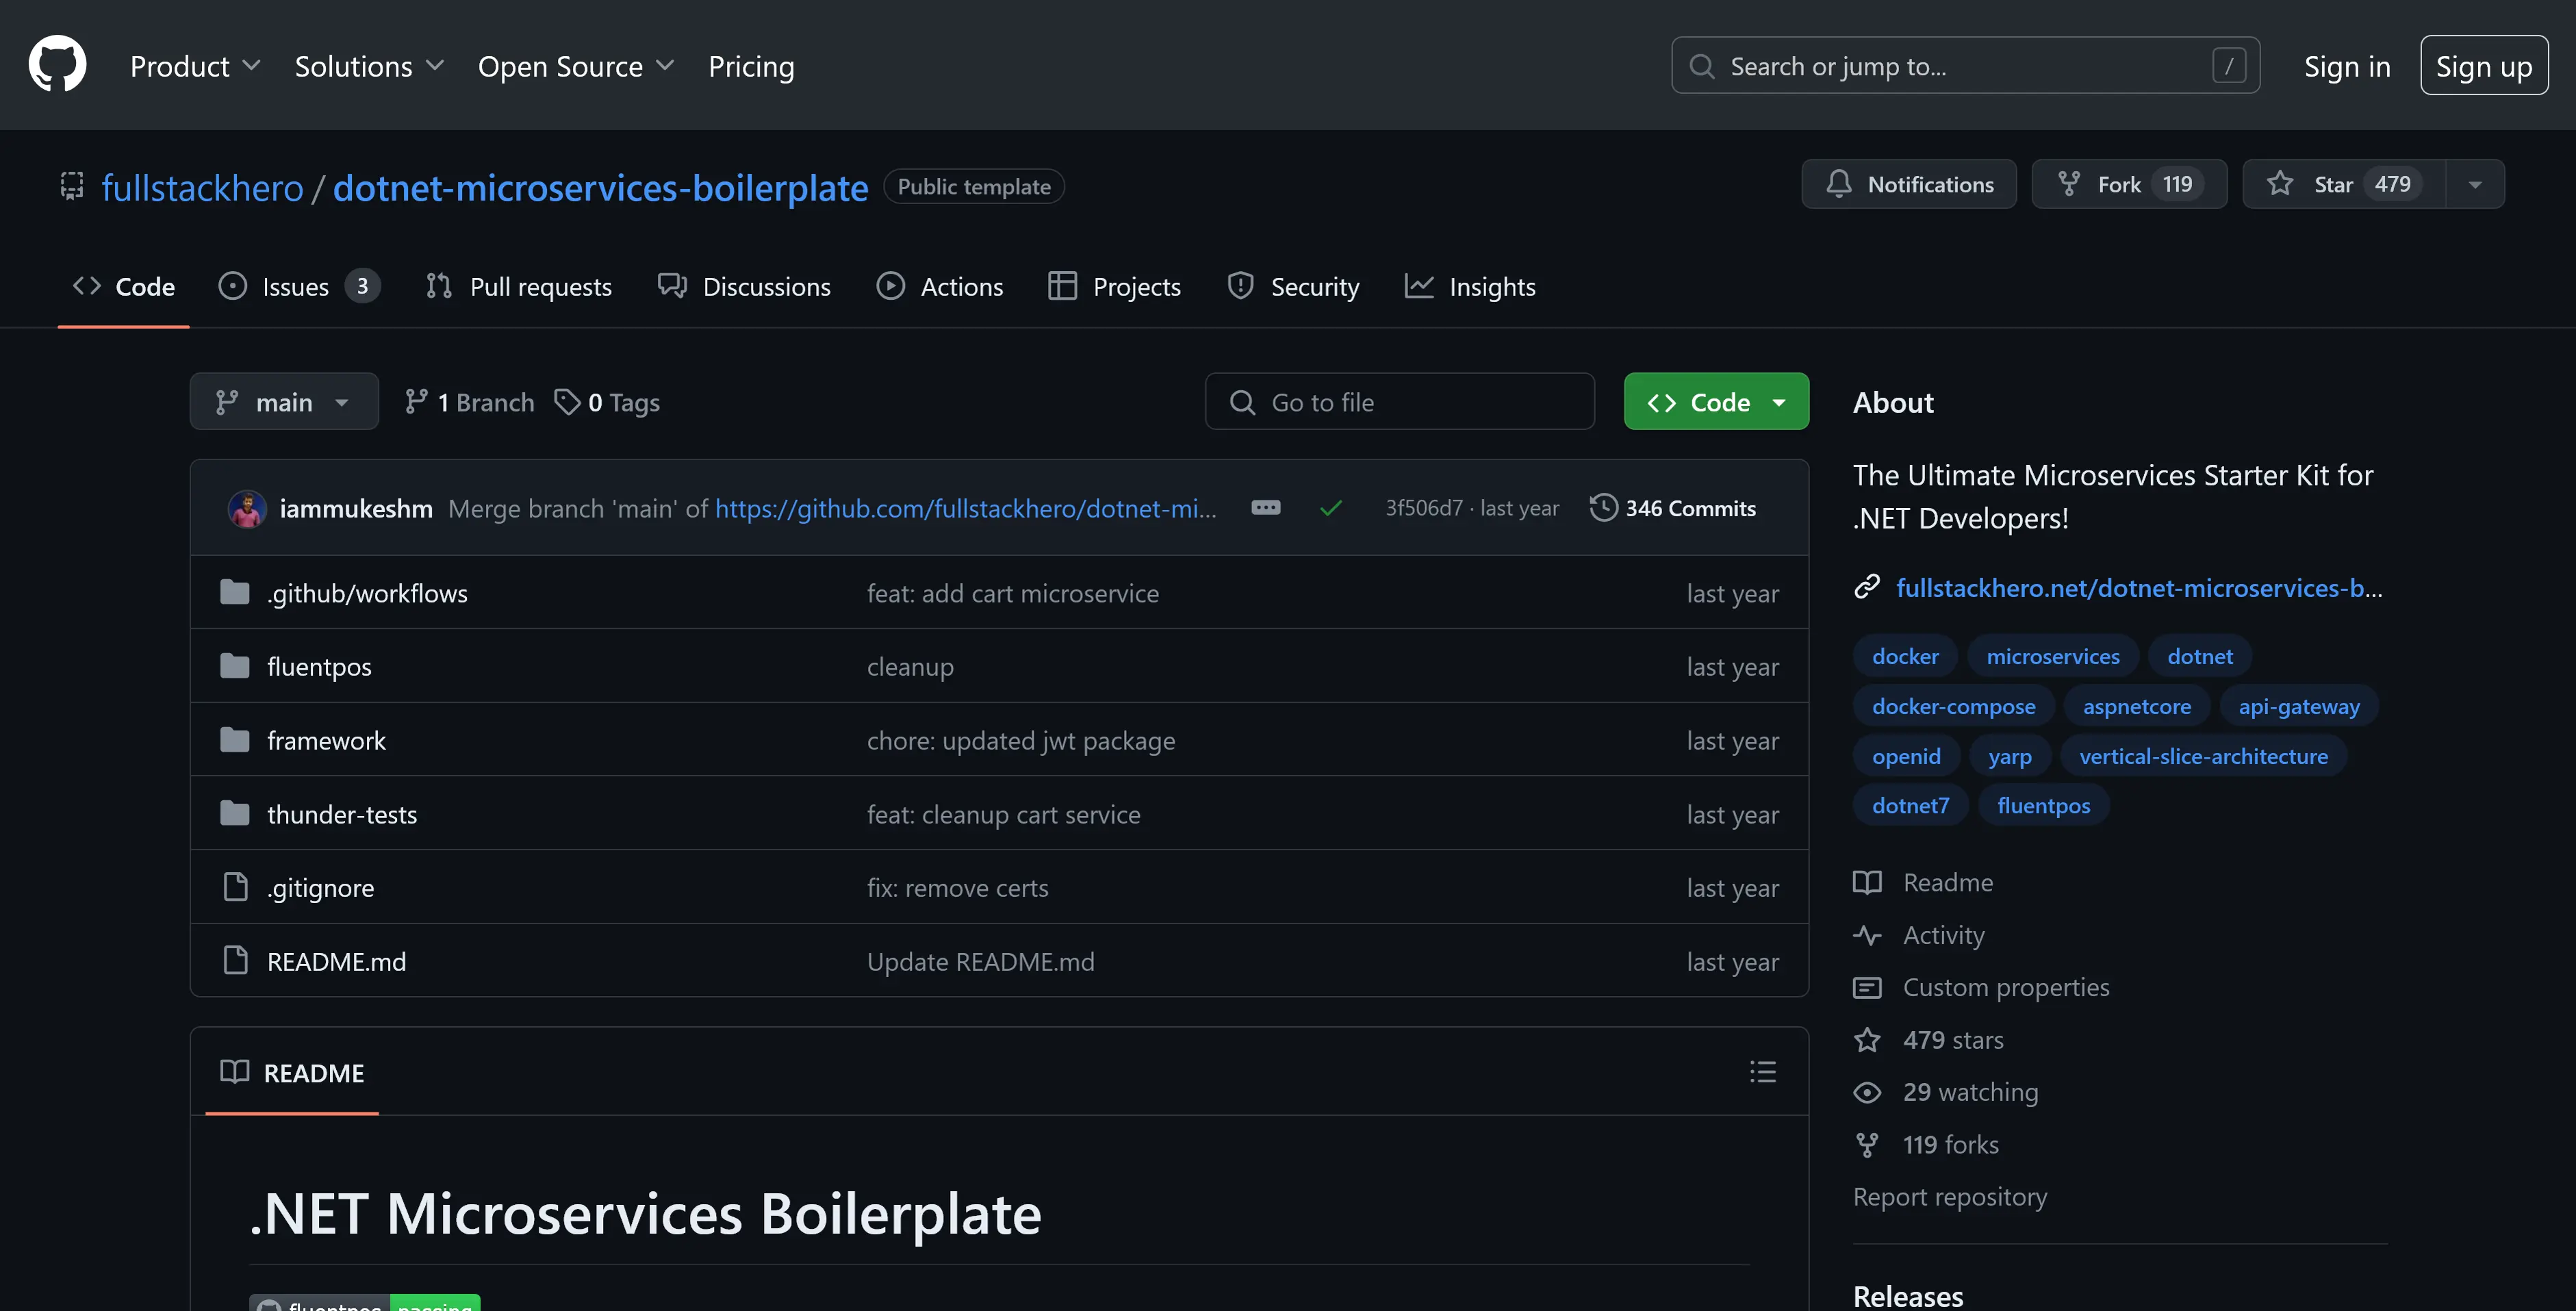
Task: Expand the green Code dropdown button
Action: (x=1716, y=402)
